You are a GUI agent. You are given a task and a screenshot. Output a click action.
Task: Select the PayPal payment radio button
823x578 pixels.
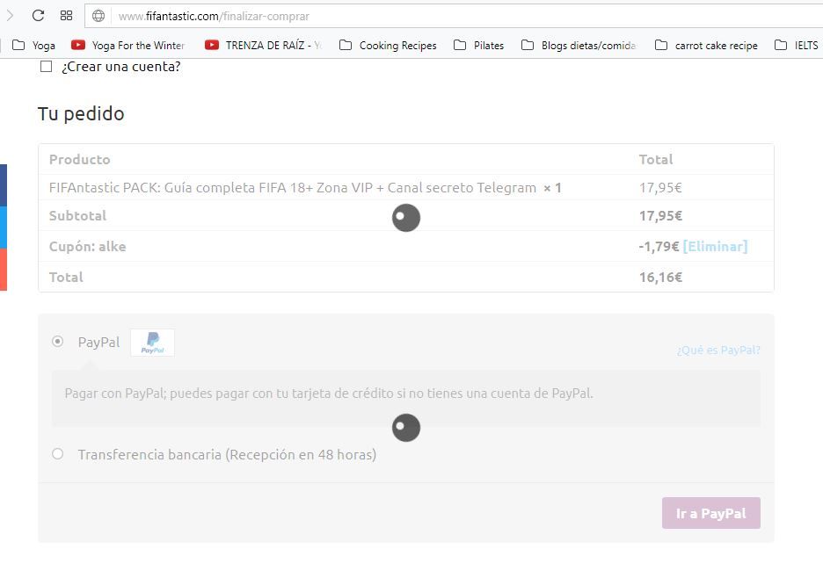point(58,342)
